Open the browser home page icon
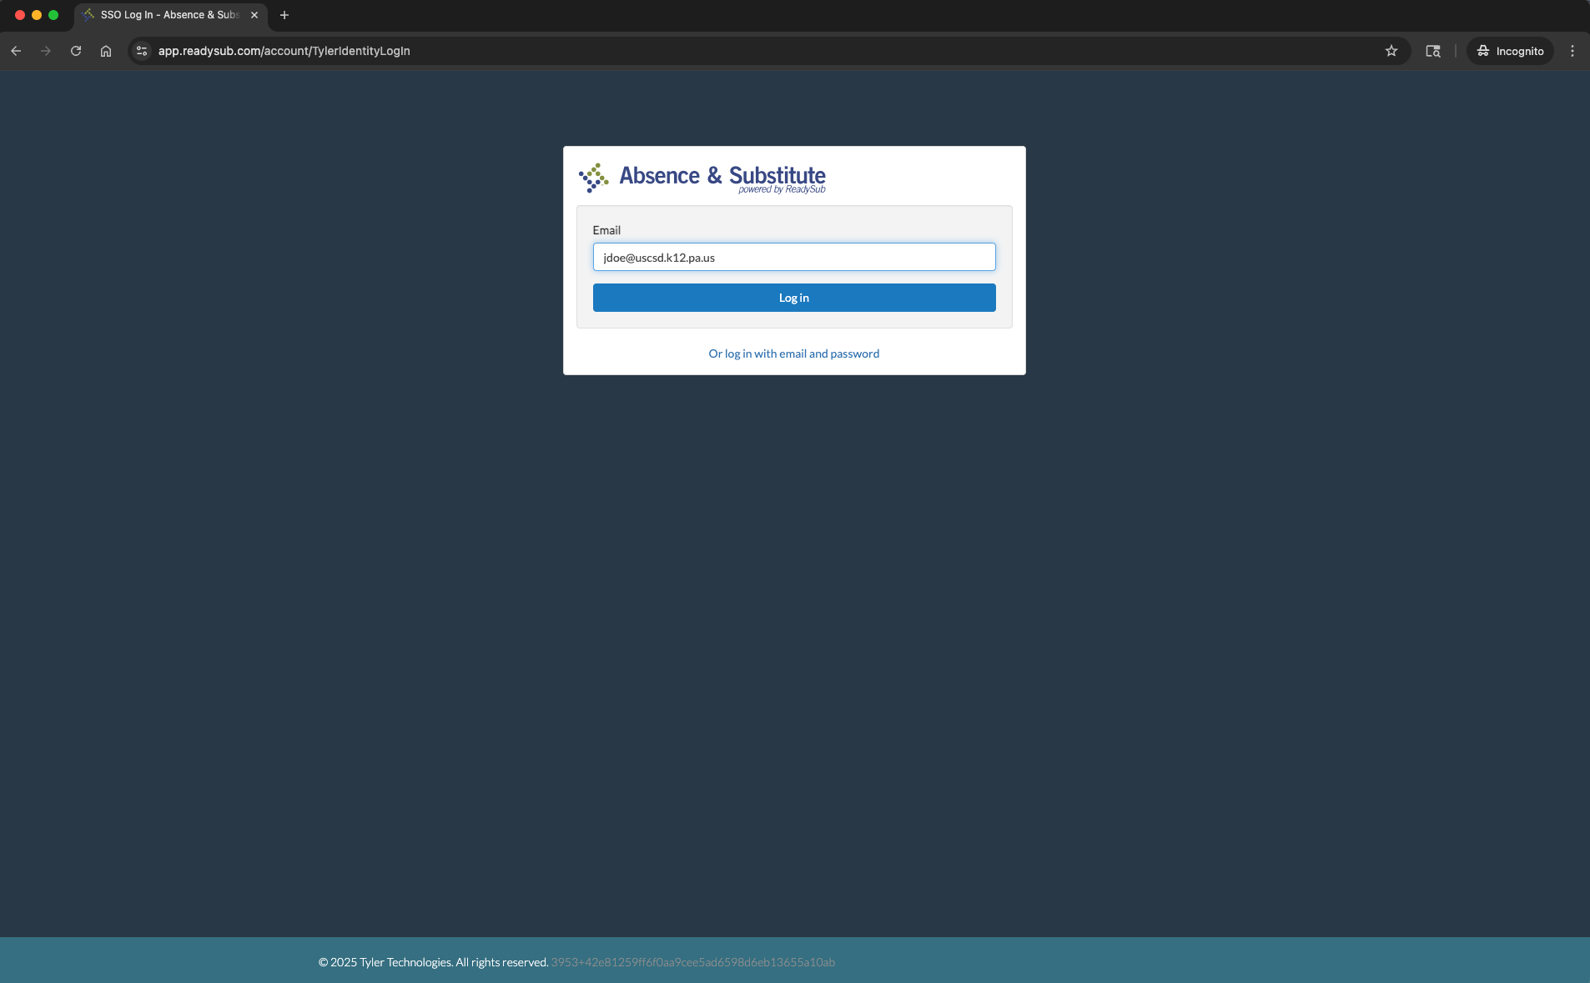 click(106, 51)
